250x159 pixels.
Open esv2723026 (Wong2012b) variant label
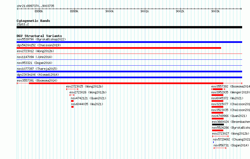pos(88,92)
